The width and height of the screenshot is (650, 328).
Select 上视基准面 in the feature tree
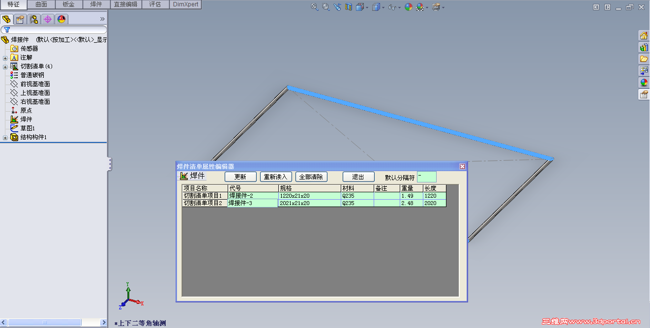tap(35, 93)
